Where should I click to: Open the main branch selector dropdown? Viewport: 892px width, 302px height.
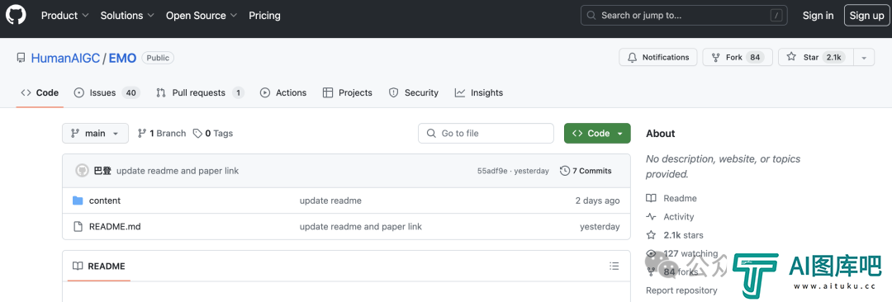[x=96, y=133]
